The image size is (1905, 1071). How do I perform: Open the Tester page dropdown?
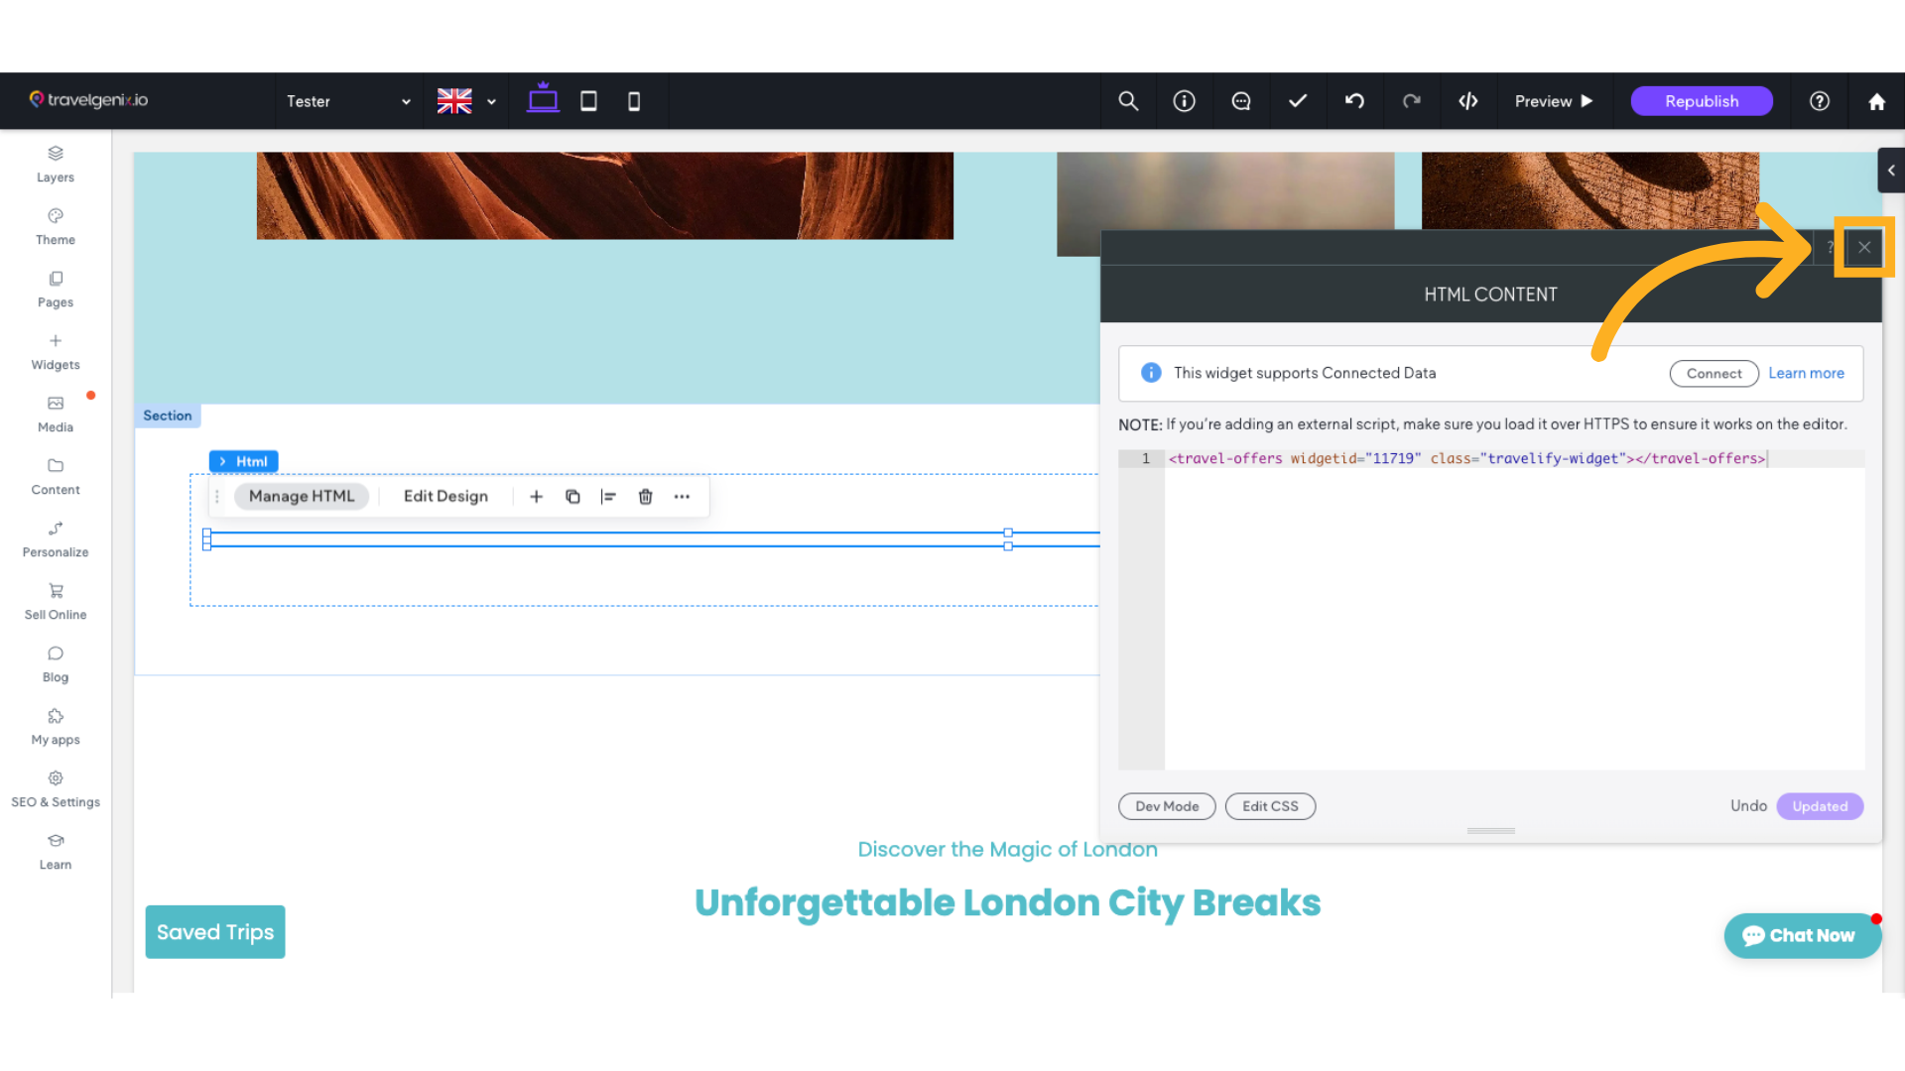(348, 101)
